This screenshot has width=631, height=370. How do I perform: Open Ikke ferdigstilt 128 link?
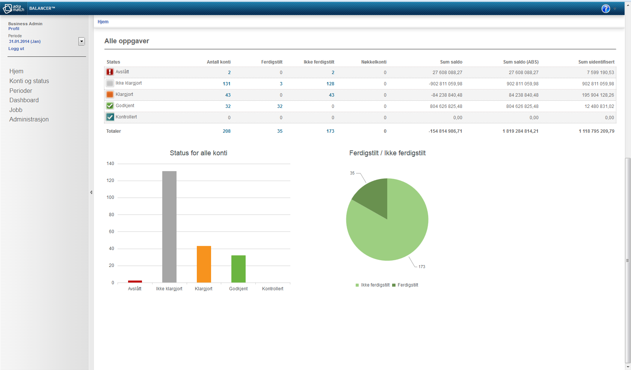(x=330, y=84)
